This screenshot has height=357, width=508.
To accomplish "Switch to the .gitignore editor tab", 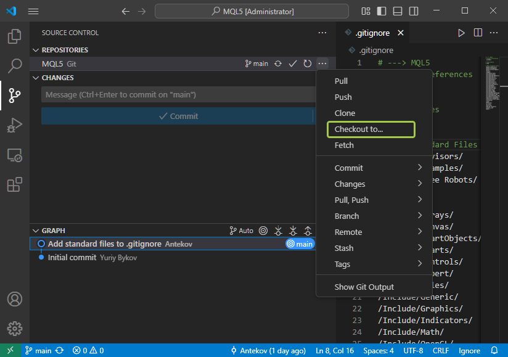I will (372, 33).
